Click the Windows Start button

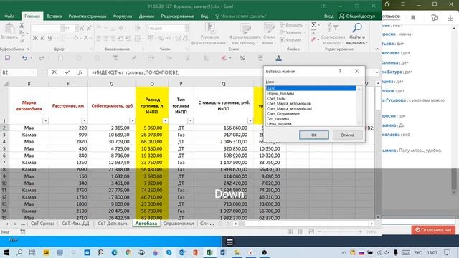6,252
